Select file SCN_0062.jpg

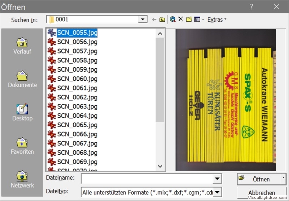[x=77, y=97]
